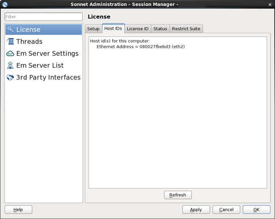Screen dimensions: 275x219
Task: Switch to the Host IDs tab
Action: 113,28
